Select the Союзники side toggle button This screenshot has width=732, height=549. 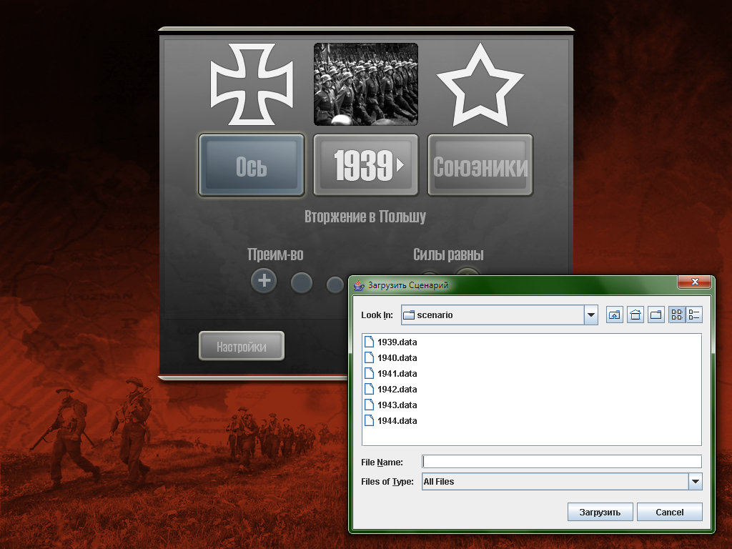point(480,165)
